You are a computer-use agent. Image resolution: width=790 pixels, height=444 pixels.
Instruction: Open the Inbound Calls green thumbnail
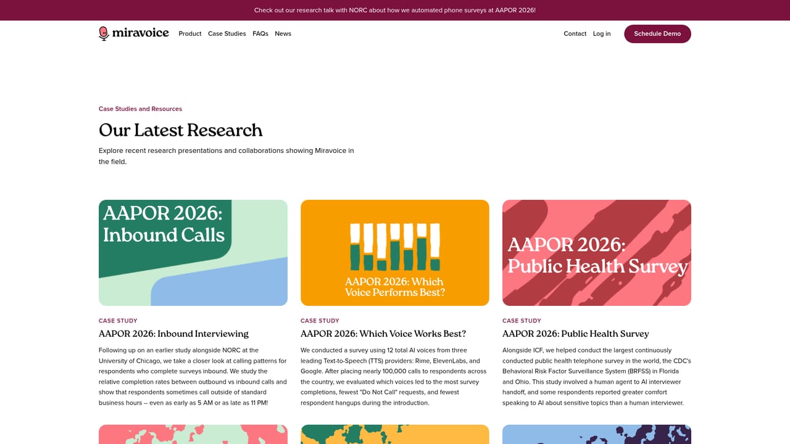(193, 253)
